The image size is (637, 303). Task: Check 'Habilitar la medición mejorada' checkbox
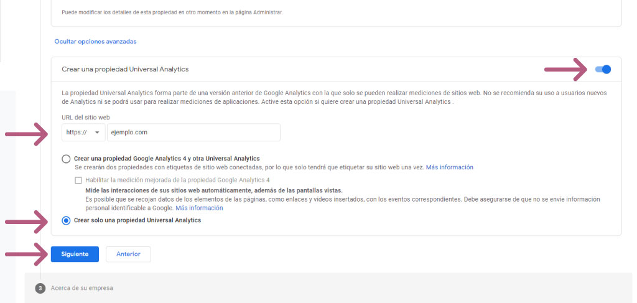78,180
